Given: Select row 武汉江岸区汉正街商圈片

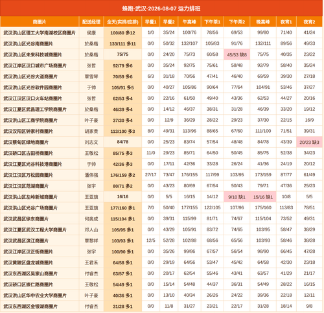Looking at the screenshot, I should pos(161,251).
